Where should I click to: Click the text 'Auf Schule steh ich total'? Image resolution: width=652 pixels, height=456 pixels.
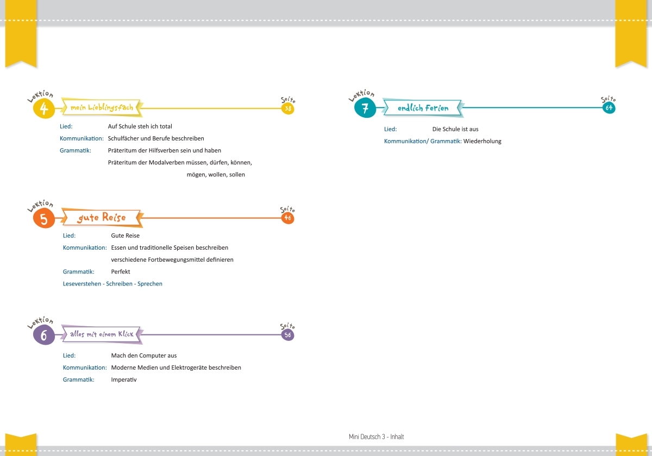[x=140, y=126]
